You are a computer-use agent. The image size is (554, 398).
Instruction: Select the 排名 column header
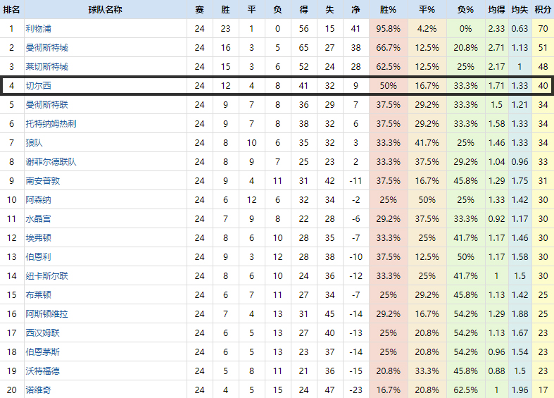click(11, 10)
